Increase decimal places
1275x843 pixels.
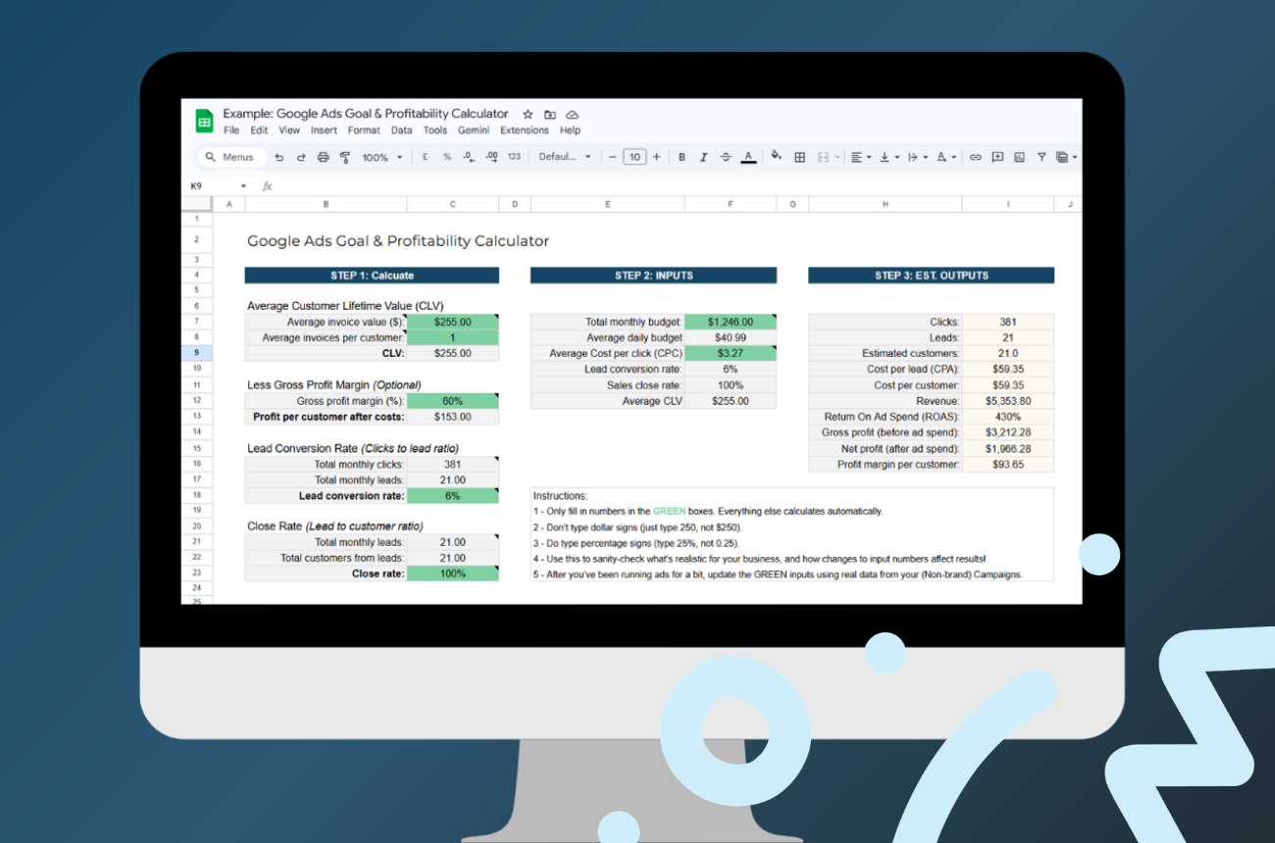[x=491, y=157]
